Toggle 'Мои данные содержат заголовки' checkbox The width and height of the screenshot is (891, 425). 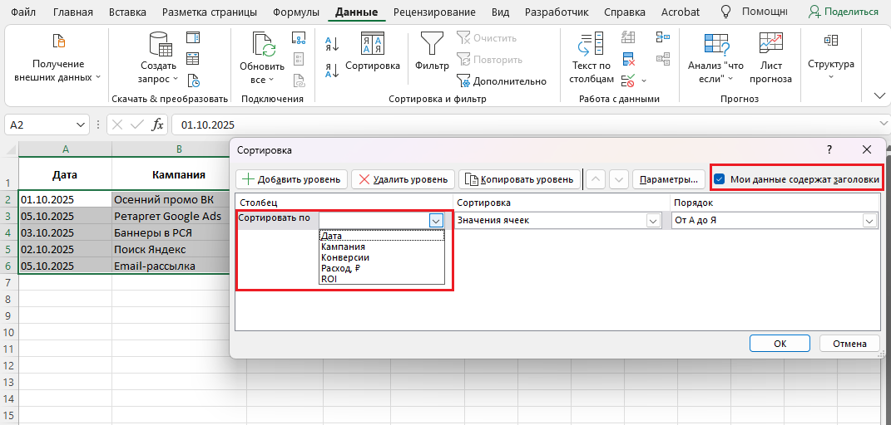pos(720,178)
